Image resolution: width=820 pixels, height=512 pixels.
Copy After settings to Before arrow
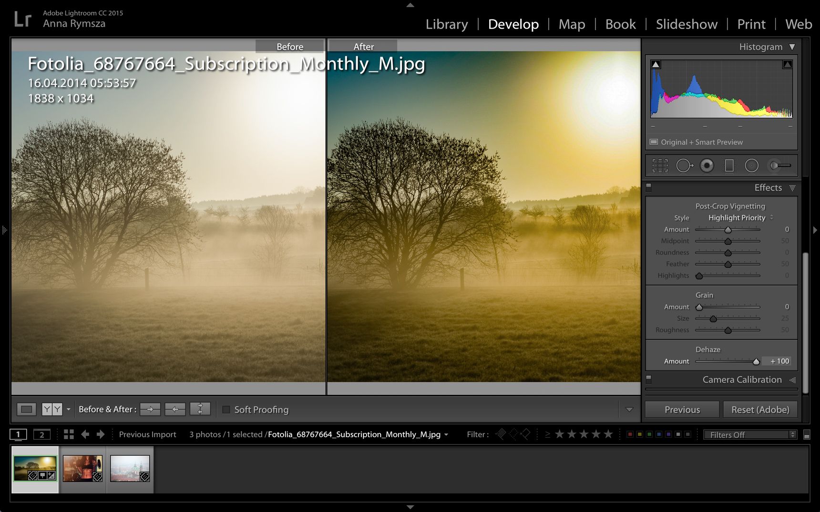click(x=175, y=409)
